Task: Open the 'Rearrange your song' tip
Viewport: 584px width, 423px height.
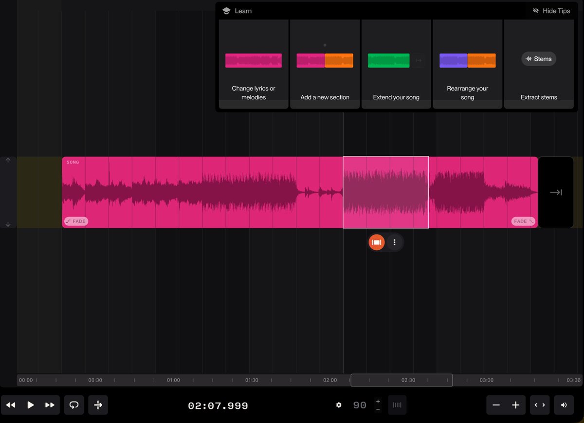Action: 467,64
